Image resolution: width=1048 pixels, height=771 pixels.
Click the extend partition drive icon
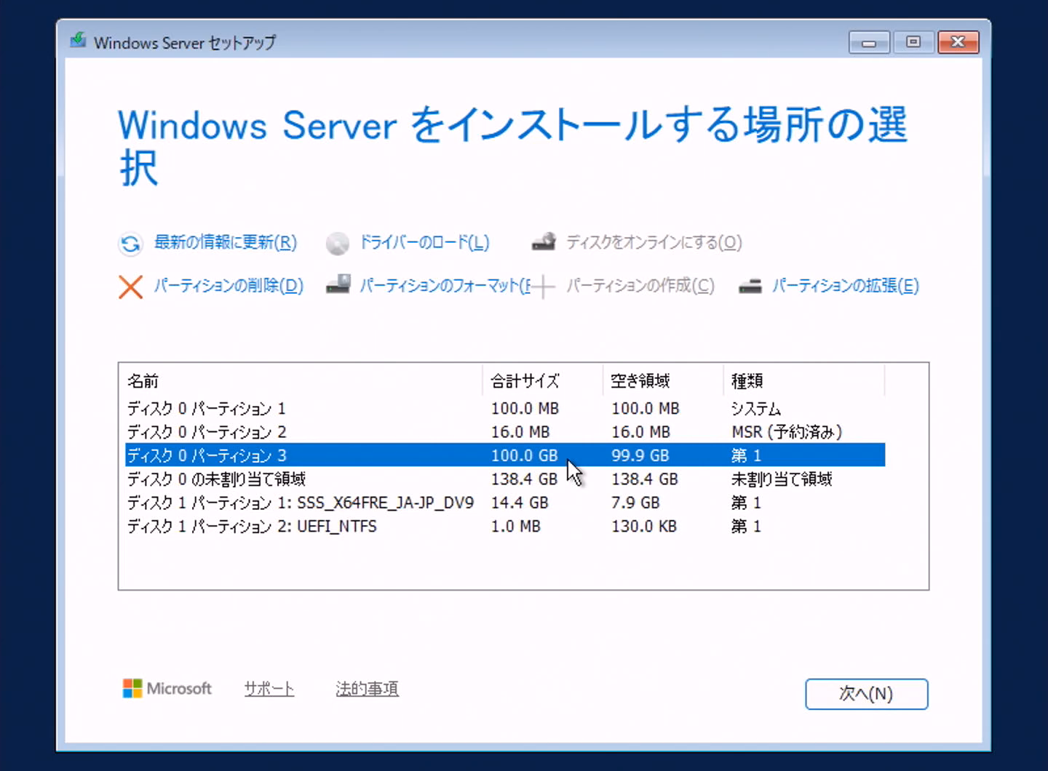pos(750,287)
